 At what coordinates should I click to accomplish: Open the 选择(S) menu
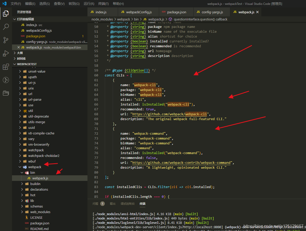[45, 4]
